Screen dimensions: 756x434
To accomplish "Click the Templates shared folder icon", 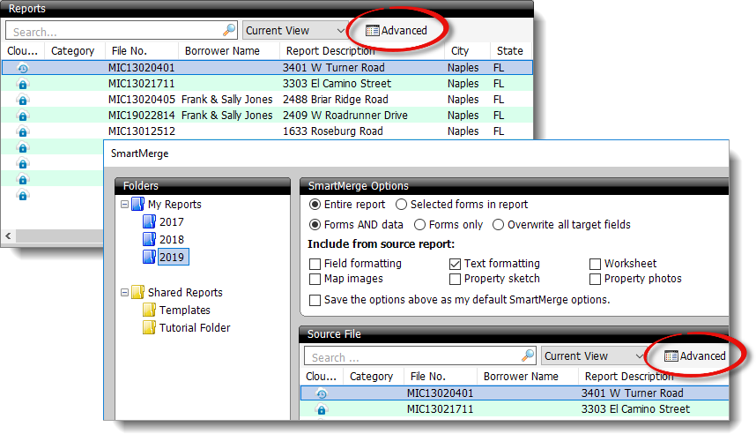I will pyautogui.click(x=149, y=311).
